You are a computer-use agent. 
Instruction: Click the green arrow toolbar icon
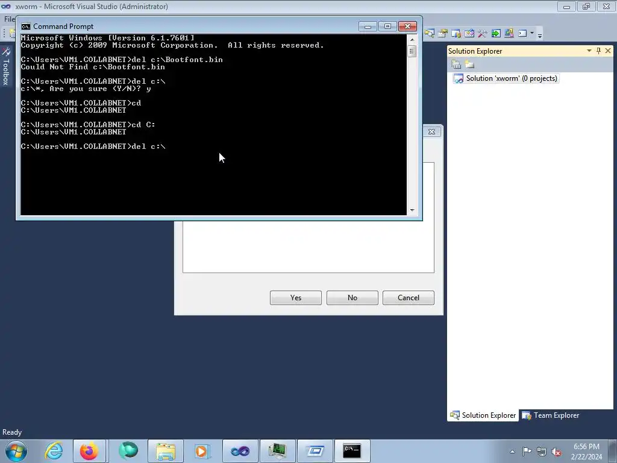(496, 34)
